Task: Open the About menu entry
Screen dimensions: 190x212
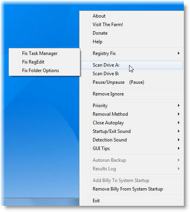Action: 131,16
